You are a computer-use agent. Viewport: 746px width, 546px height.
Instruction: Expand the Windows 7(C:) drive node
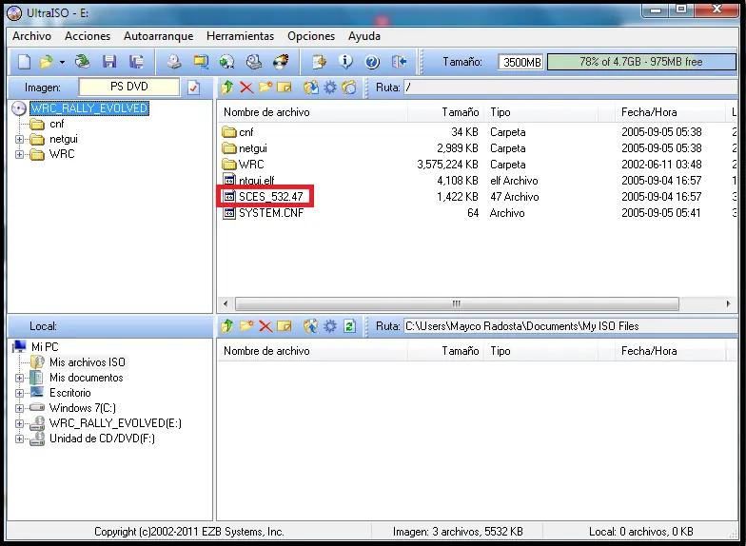point(19,408)
